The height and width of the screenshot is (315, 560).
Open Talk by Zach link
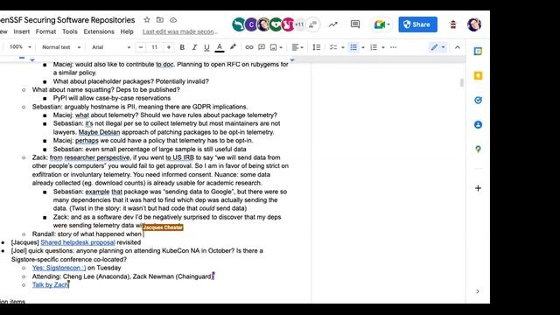(x=50, y=285)
